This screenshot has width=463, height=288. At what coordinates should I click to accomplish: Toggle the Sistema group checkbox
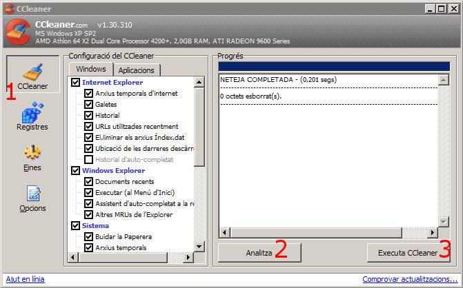pos(76,225)
